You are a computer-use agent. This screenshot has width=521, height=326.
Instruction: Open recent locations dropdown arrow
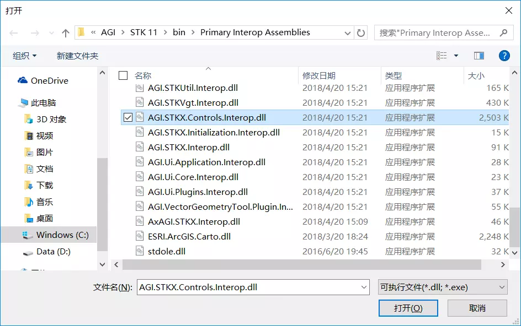point(51,33)
